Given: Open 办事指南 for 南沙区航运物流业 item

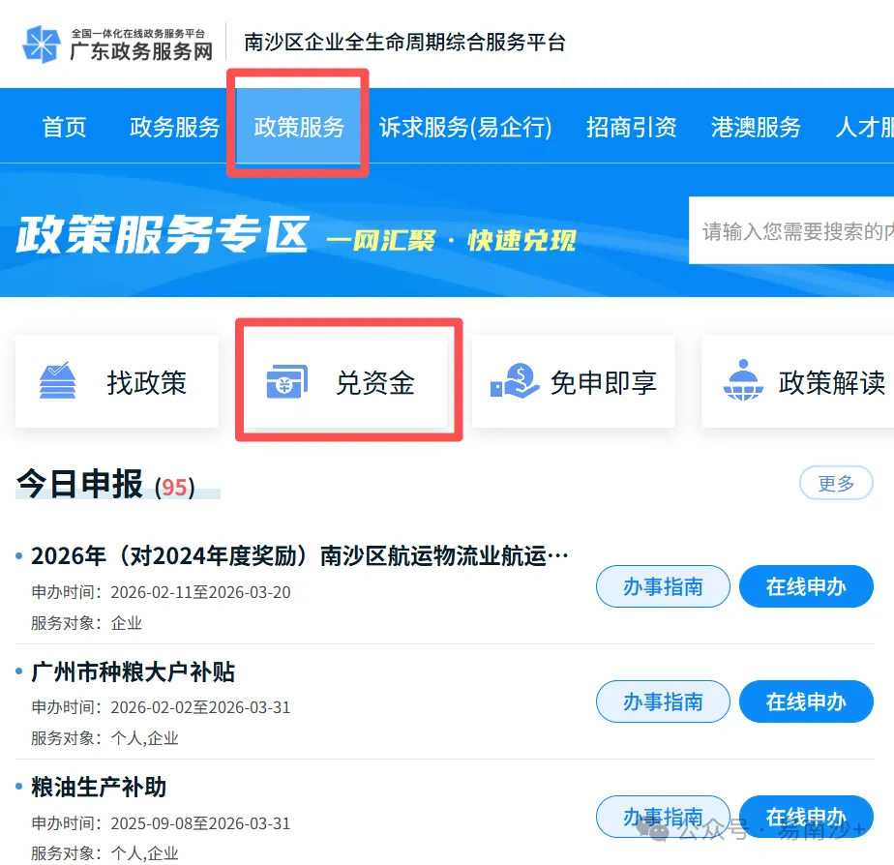Looking at the screenshot, I should pyautogui.click(x=663, y=586).
